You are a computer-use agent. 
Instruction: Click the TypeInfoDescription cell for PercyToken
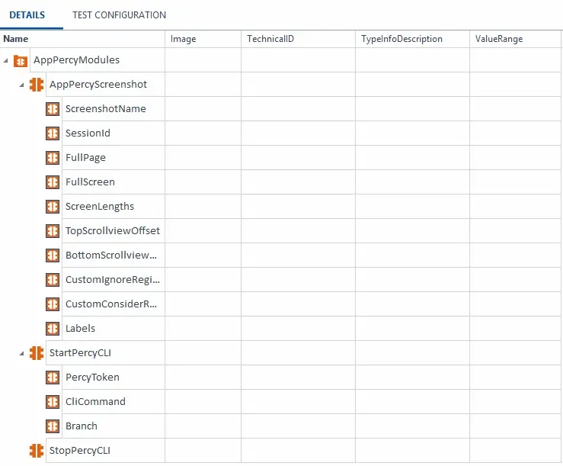412,378
